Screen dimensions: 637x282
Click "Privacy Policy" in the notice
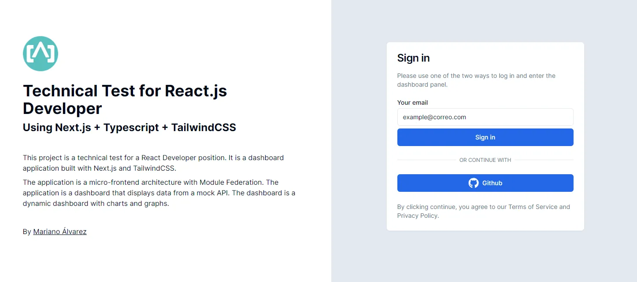click(x=417, y=216)
